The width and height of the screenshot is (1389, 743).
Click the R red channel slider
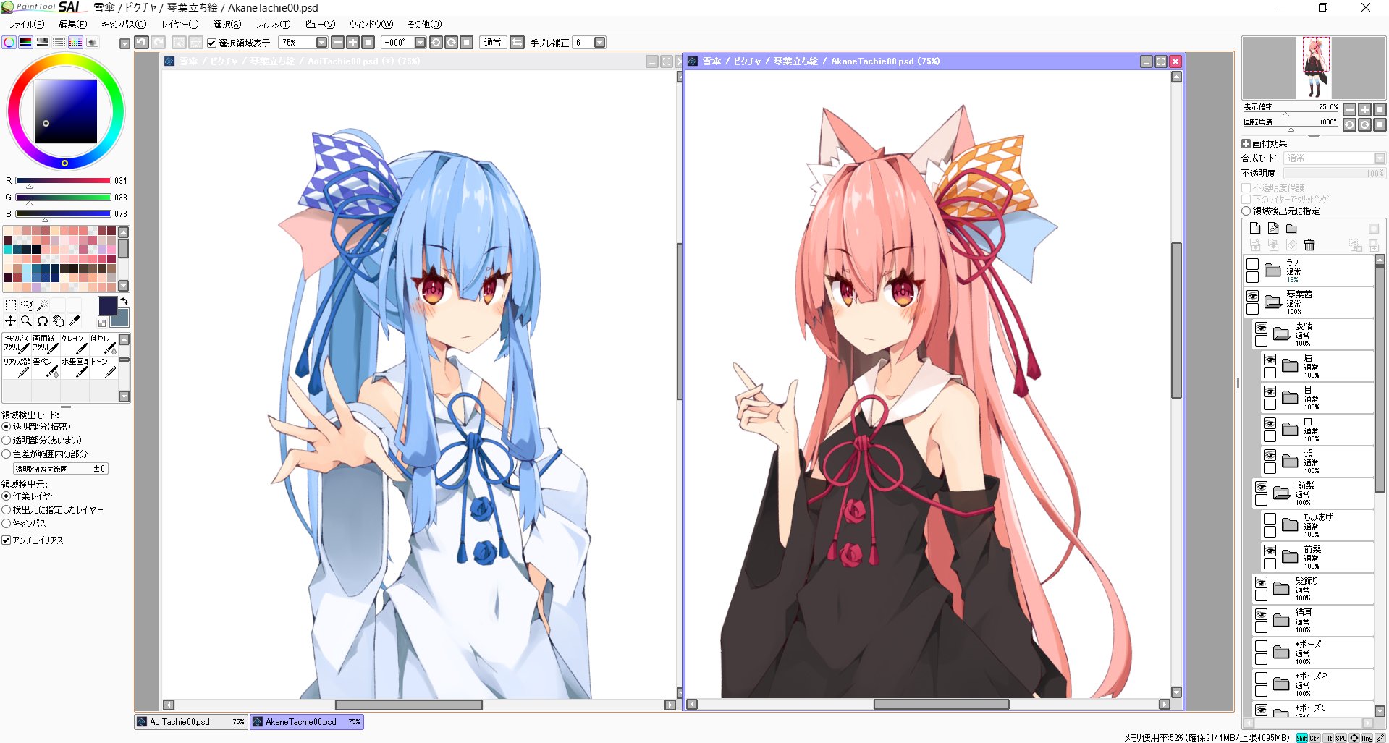[x=63, y=181]
